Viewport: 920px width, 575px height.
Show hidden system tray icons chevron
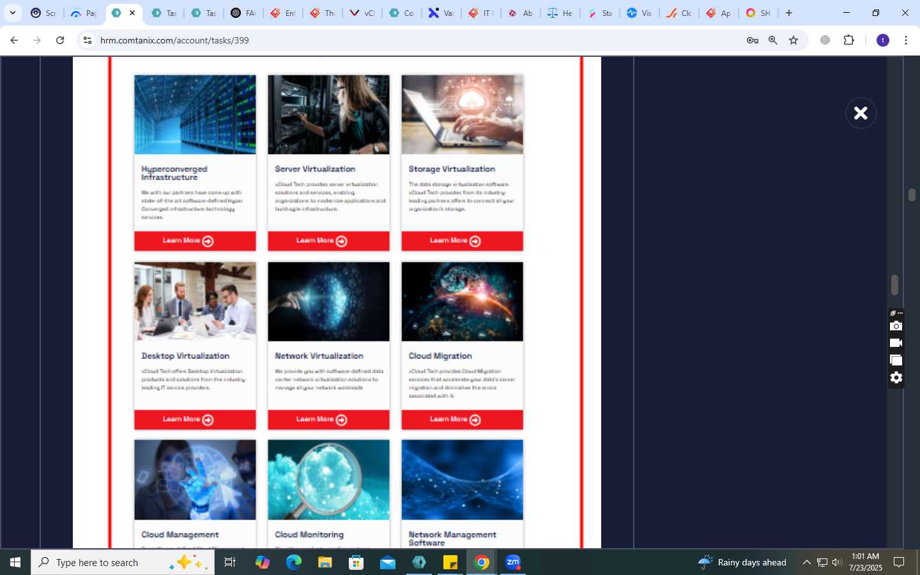[x=806, y=562]
